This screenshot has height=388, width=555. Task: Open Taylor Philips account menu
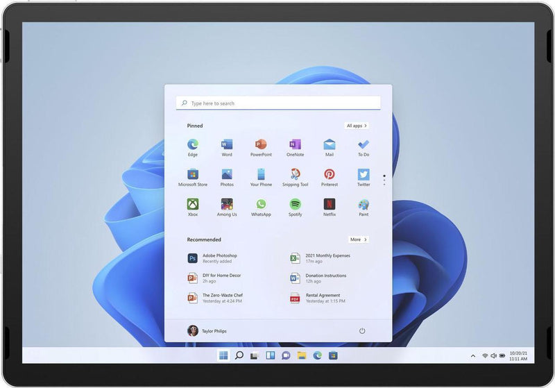tap(207, 331)
